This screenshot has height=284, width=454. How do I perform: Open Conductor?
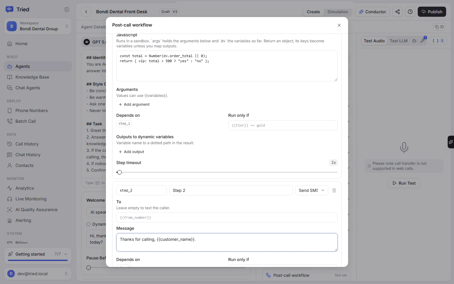372,12
